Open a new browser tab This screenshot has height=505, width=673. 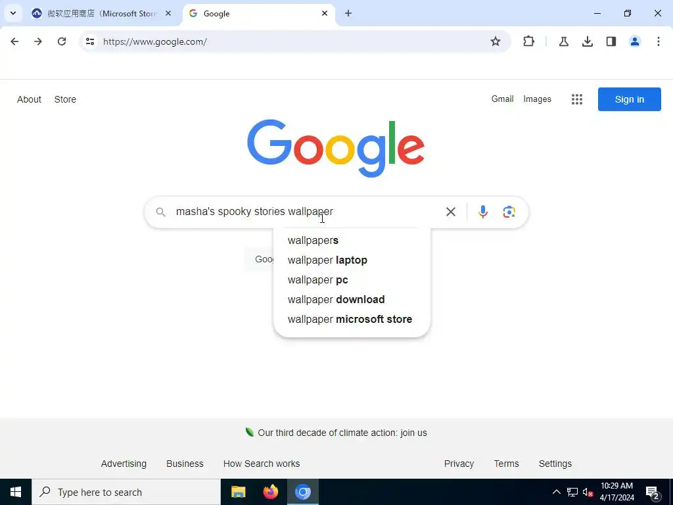348,14
